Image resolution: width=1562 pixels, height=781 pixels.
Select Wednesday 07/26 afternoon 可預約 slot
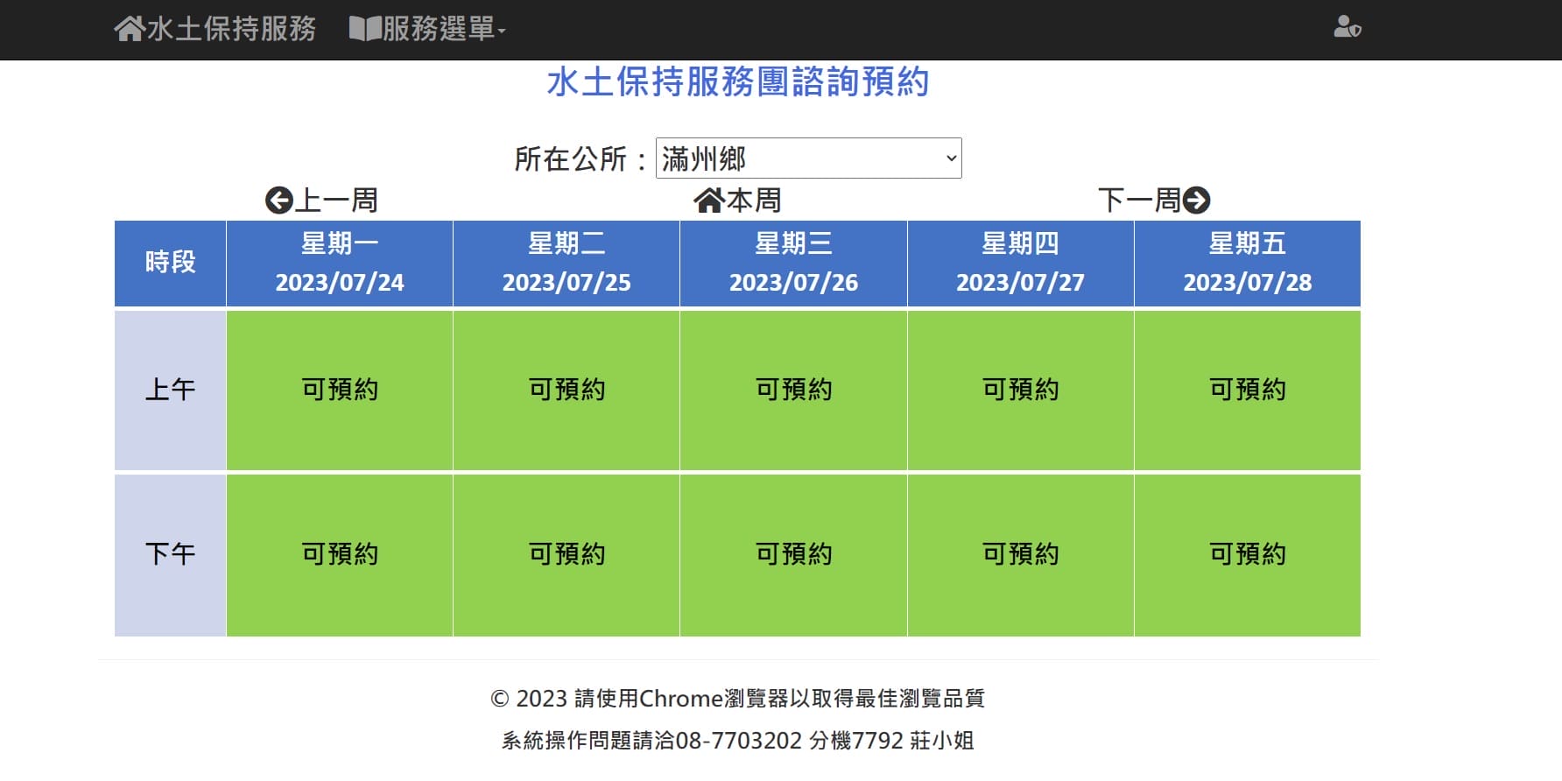tap(793, 554)
